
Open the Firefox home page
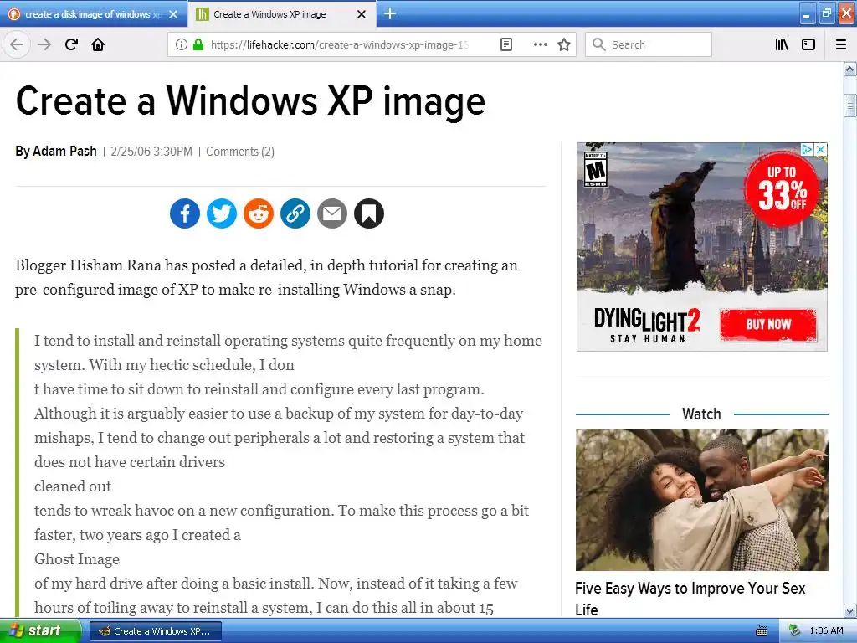coord(98,44)
